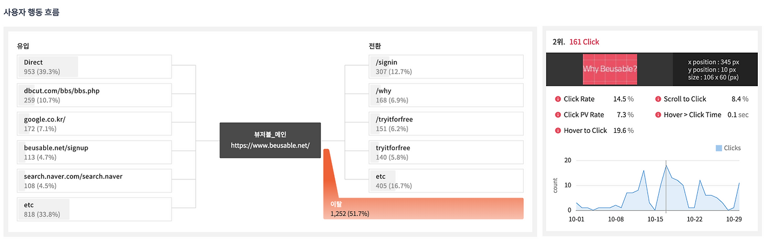This screenshot has width=768, height=240.
Task: Select the google.co.kr/ inflow box
Action: (x=94, y=124)
